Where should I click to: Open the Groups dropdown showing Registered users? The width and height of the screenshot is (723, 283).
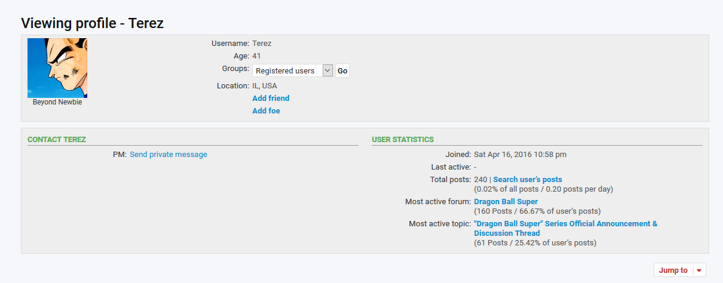click(292, 70)
